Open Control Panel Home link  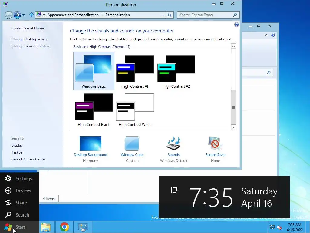coord(28,28)
